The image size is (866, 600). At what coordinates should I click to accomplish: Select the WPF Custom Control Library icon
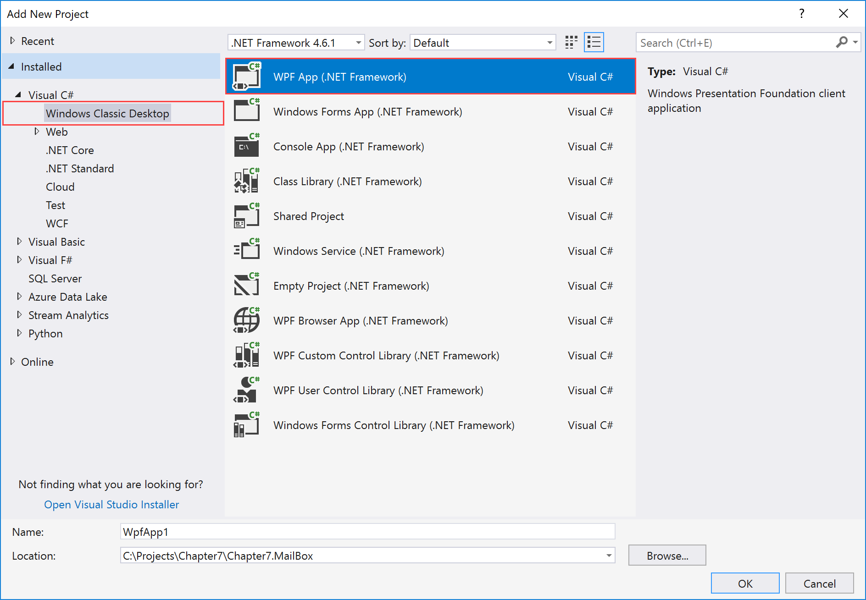pyautogui.click(x=247, y=355)
